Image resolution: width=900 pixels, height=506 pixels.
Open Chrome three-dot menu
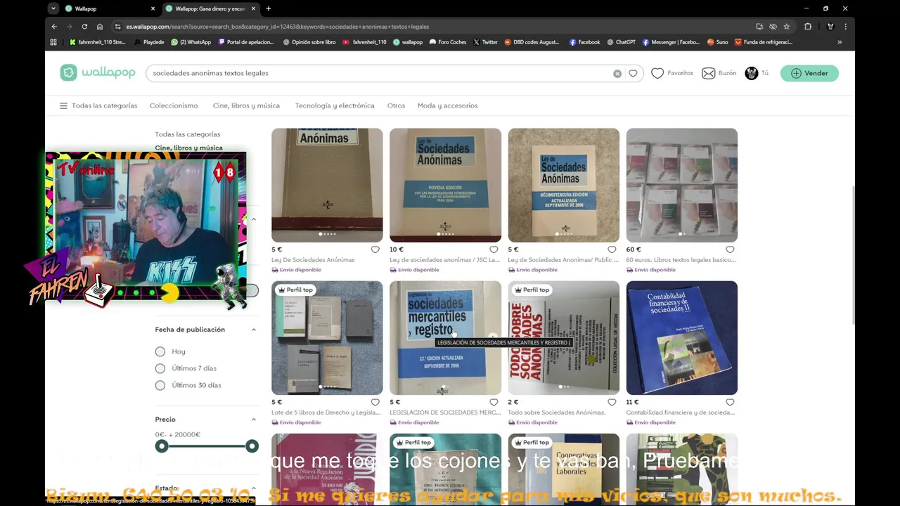pos(845,27)
